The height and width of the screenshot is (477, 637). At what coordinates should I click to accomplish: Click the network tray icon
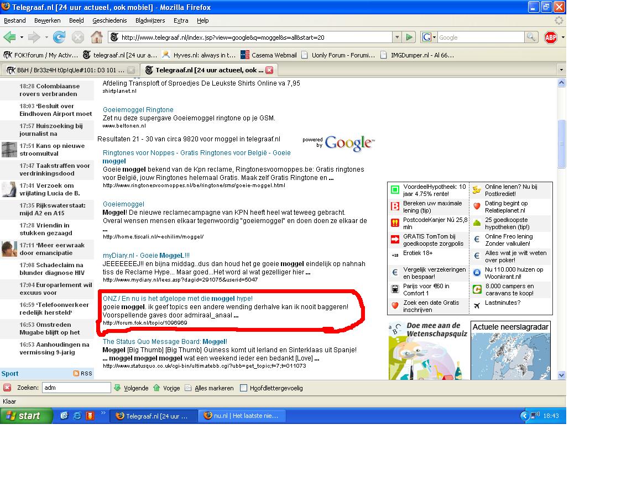pyautogui.click(x=535, y=416)
